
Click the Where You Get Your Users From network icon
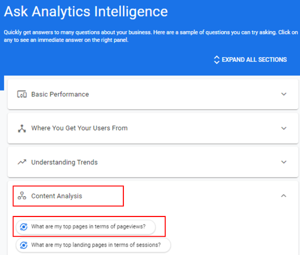[22, 129]
